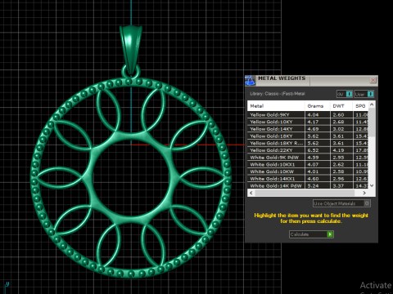This screenshot has width=393, height=294.
Task: Click the table's down scroll arrow
Action: tap(372, 185)
